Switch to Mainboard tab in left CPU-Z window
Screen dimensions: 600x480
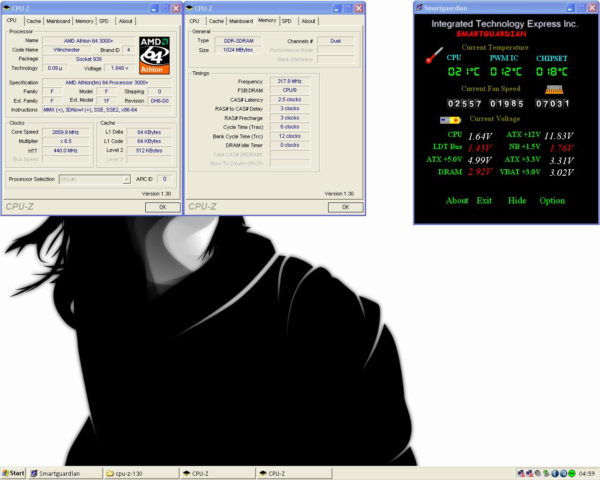coord(58,21)
